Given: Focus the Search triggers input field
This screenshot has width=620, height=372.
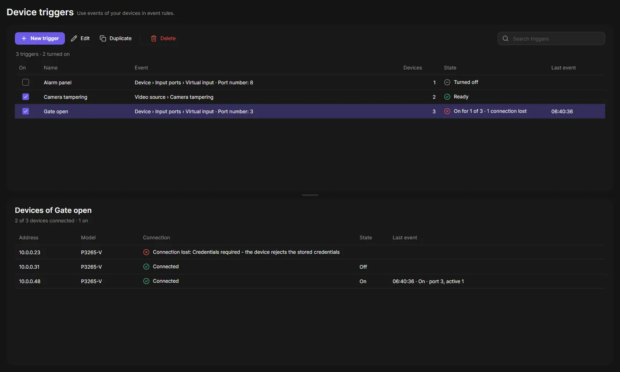Looking at the screenshot, I should (551, 38).
